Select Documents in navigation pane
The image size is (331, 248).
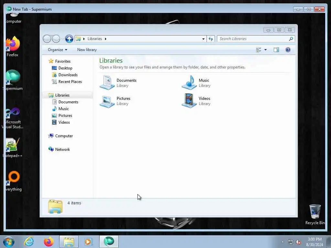(x=68, y=102)
